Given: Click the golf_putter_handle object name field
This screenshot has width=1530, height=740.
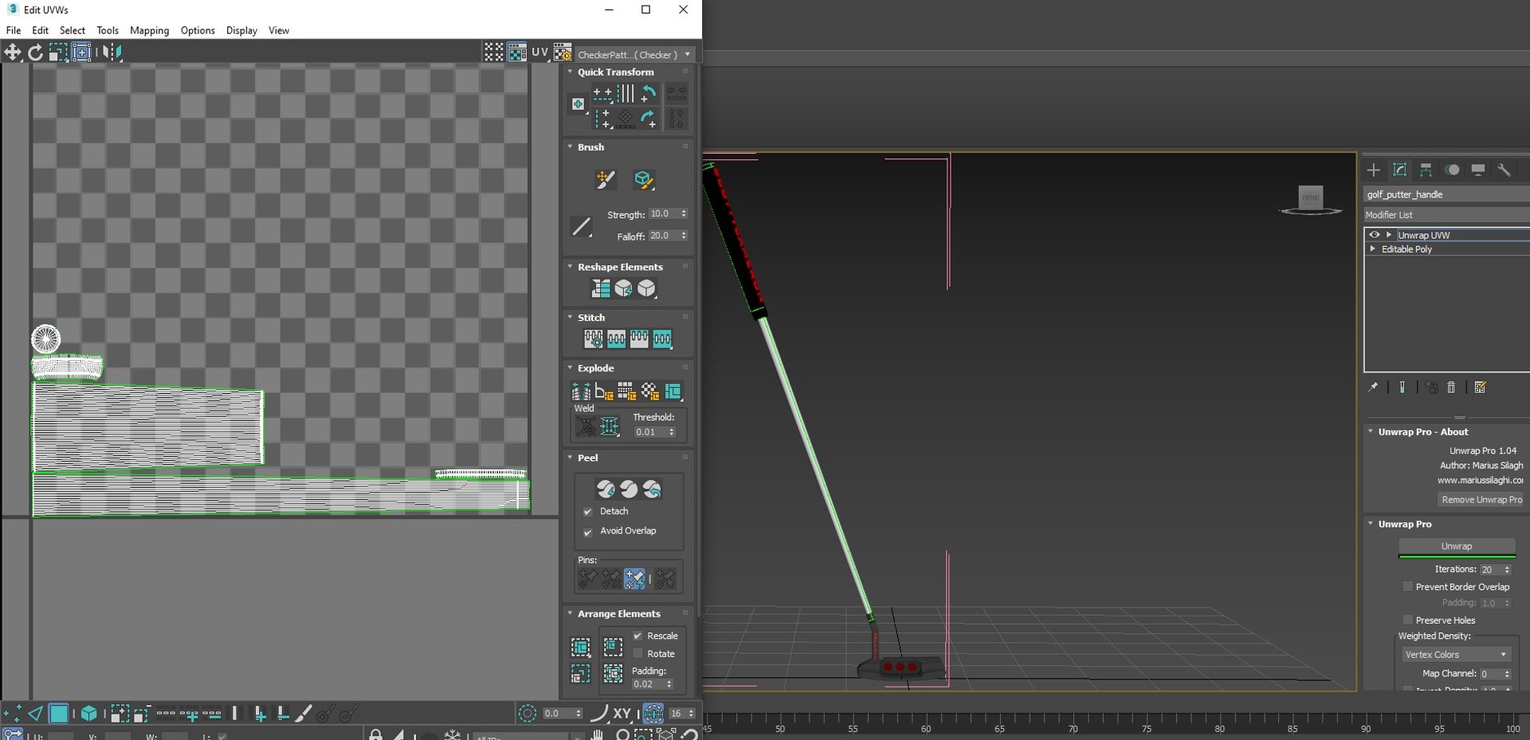Looking at the screenshot, I should 1446,194.
